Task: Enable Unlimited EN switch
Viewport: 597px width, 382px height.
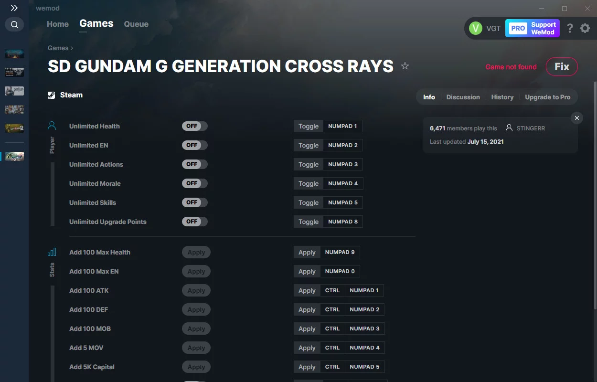Action: [x=195, y=145]
